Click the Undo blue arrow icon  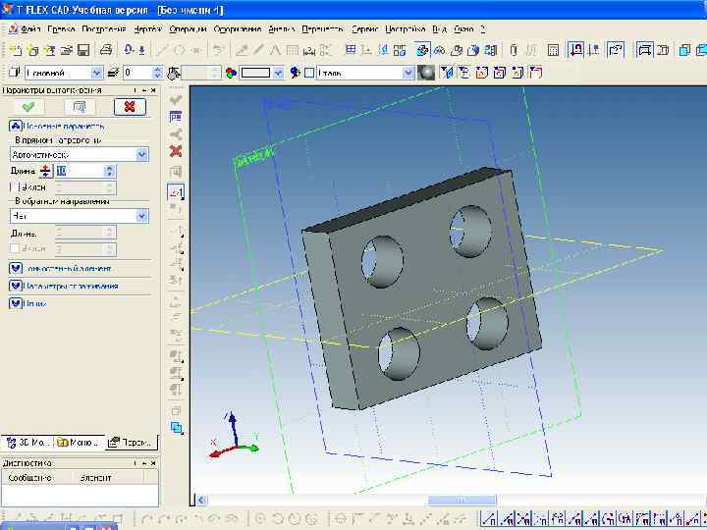point(129,50)
